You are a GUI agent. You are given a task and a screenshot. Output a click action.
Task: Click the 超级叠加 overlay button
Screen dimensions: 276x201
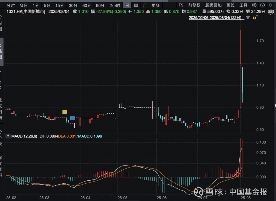[x=213, y=5]
